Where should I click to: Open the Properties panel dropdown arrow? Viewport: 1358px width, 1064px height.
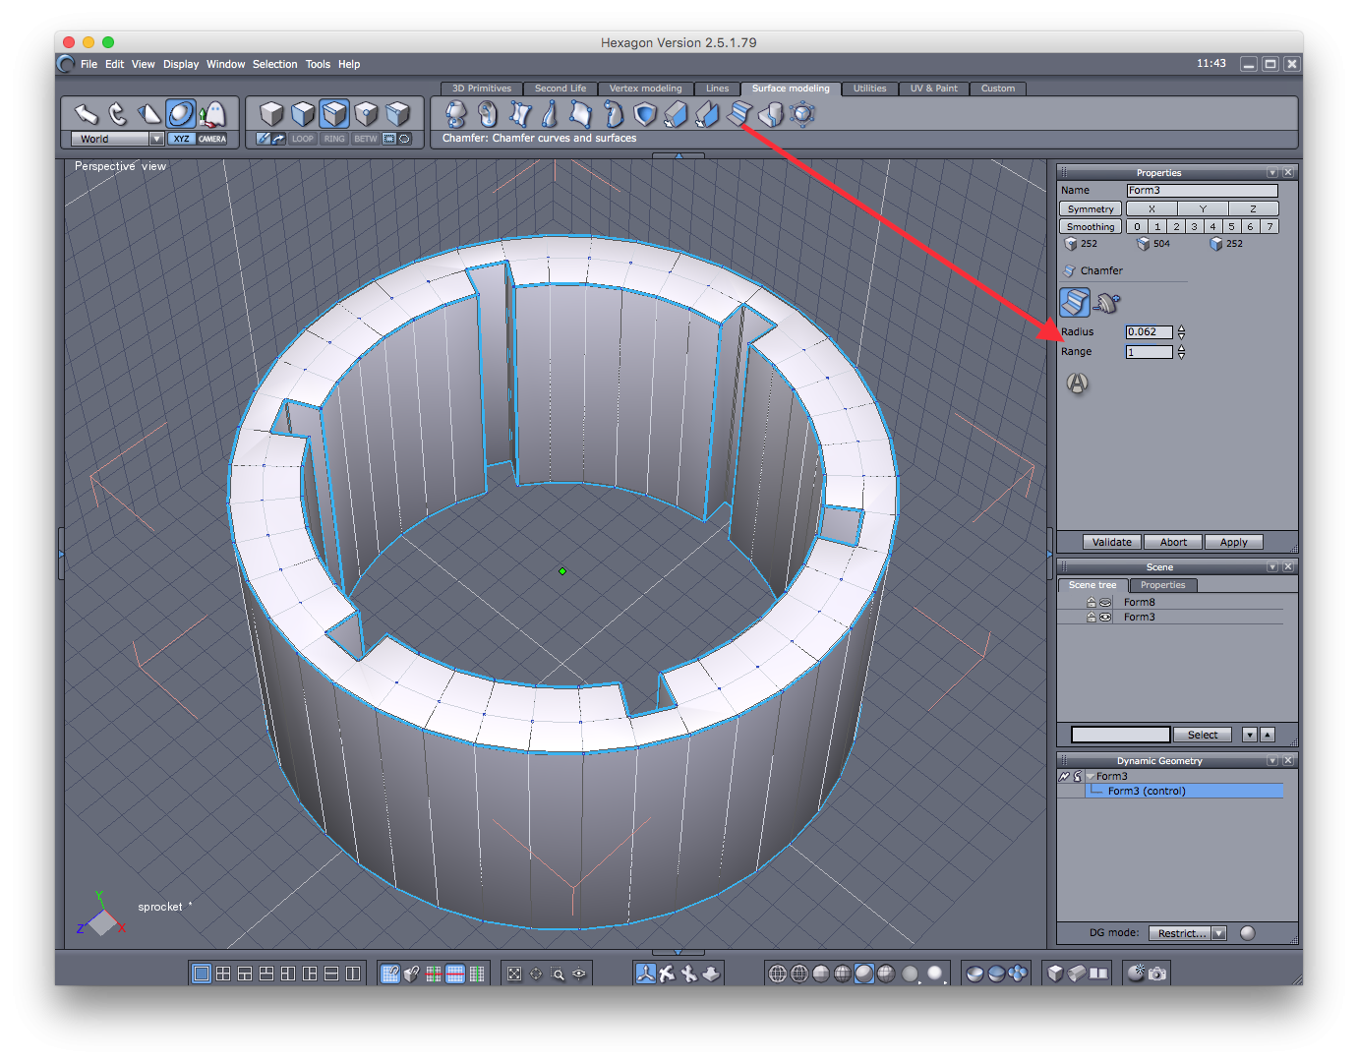point(1272,173)
